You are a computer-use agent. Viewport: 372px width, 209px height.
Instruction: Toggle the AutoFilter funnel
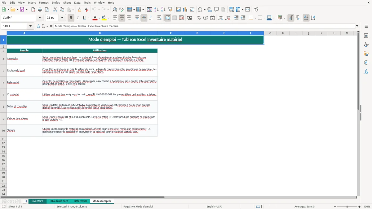click(170, 10)
